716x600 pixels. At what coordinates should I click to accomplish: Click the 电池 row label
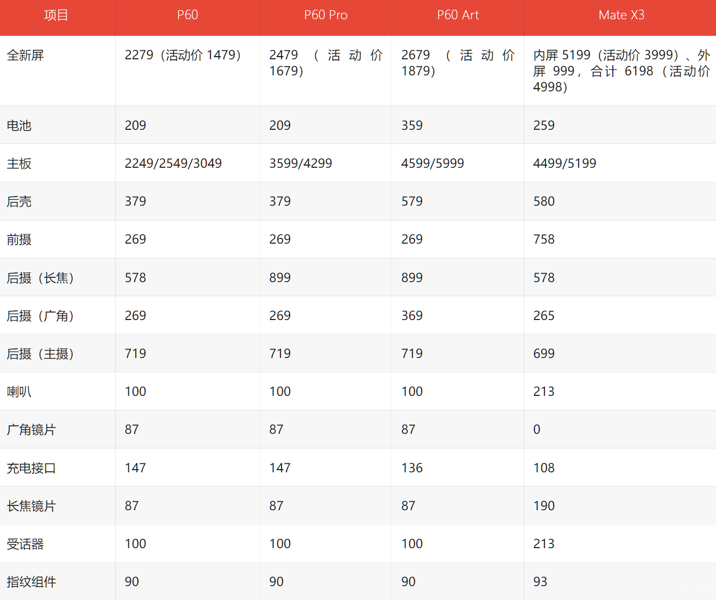tap(19, 126)
